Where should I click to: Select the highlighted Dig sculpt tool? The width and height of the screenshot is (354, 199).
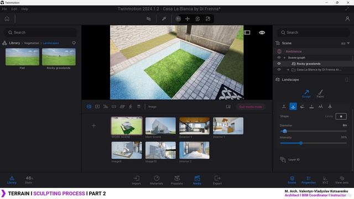point(293,106)
